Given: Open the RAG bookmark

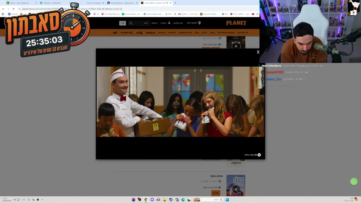Looking at the screenshot, I should click(x=168, y=14).
